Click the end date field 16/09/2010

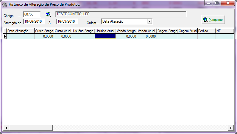tap(67, 21)
